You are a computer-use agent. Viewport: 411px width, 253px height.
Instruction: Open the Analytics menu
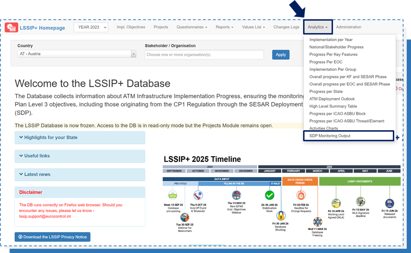317,27
